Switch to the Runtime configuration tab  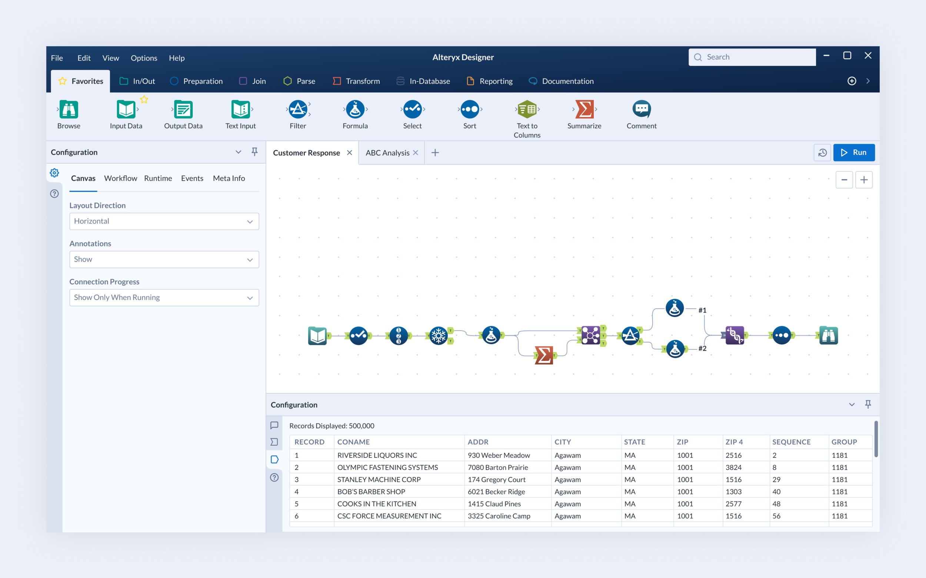tap(158, 178)
